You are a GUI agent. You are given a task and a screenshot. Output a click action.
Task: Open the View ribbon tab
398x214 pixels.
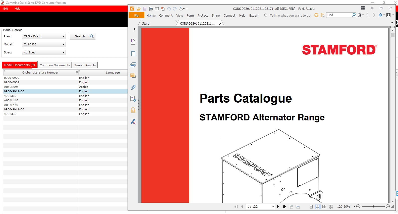click(180, 16)
